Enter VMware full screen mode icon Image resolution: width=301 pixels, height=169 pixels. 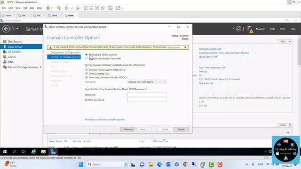tap(97, 8)
